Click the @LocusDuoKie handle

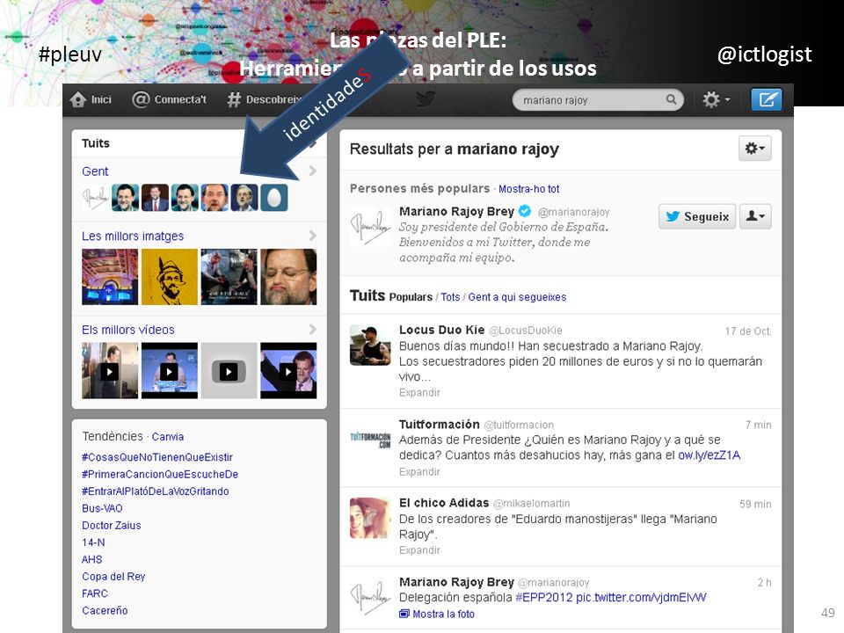(526, 331)
